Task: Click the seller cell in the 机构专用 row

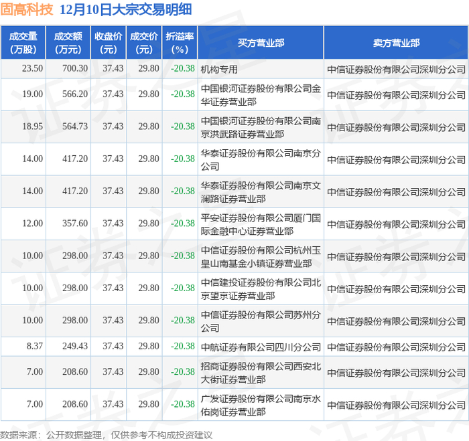Action: pos(396,70)
